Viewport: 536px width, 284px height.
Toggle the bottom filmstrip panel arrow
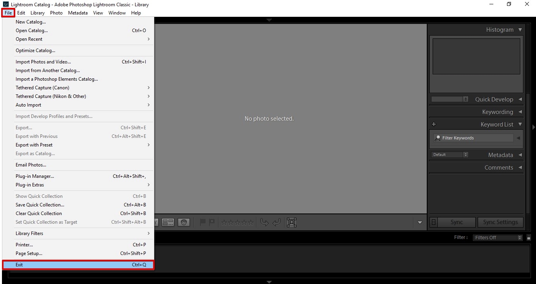click(x=269, y=282)
